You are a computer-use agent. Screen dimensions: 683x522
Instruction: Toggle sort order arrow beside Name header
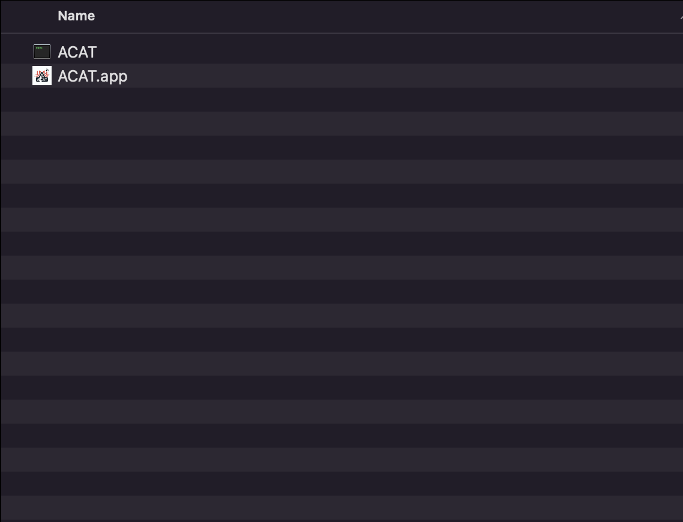tap(681, 17)
